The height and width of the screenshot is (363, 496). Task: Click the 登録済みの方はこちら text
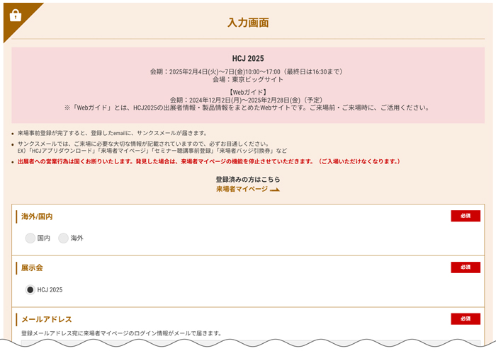tap(248, 180)
